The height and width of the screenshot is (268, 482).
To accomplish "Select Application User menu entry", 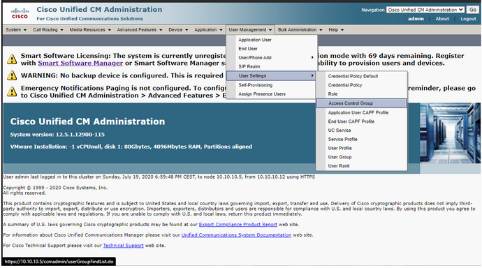I will [x=272, y=40].
